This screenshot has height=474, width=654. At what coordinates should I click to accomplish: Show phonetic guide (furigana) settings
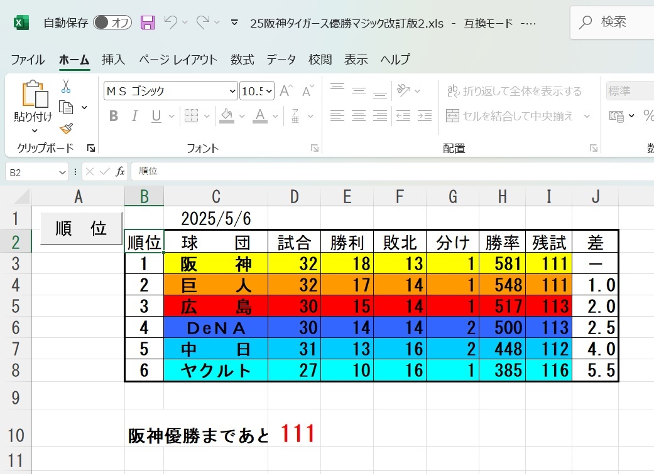(x=295, y=116)
